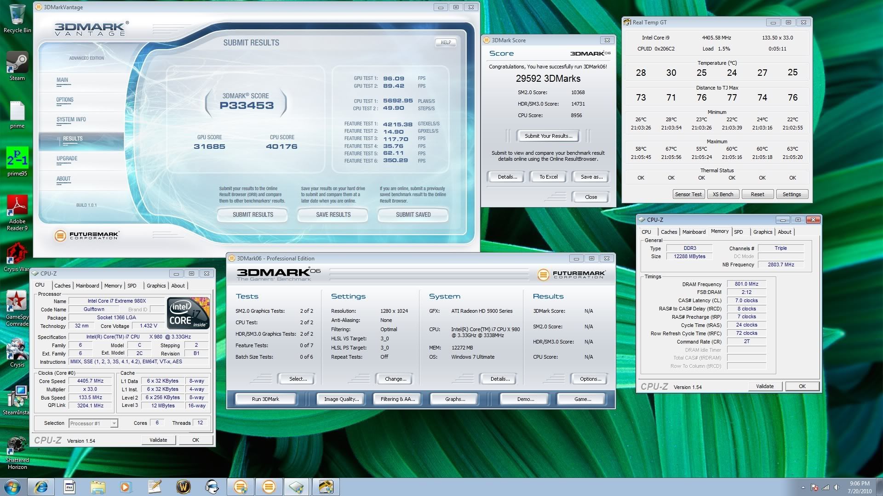This screenshot has height=496, width=883.
Task: Click Run 3DMark in 3DMark06 window
Action: point(265,399)
